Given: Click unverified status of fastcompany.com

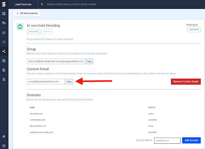Looking at the screenshot, I should pos(153,120).
